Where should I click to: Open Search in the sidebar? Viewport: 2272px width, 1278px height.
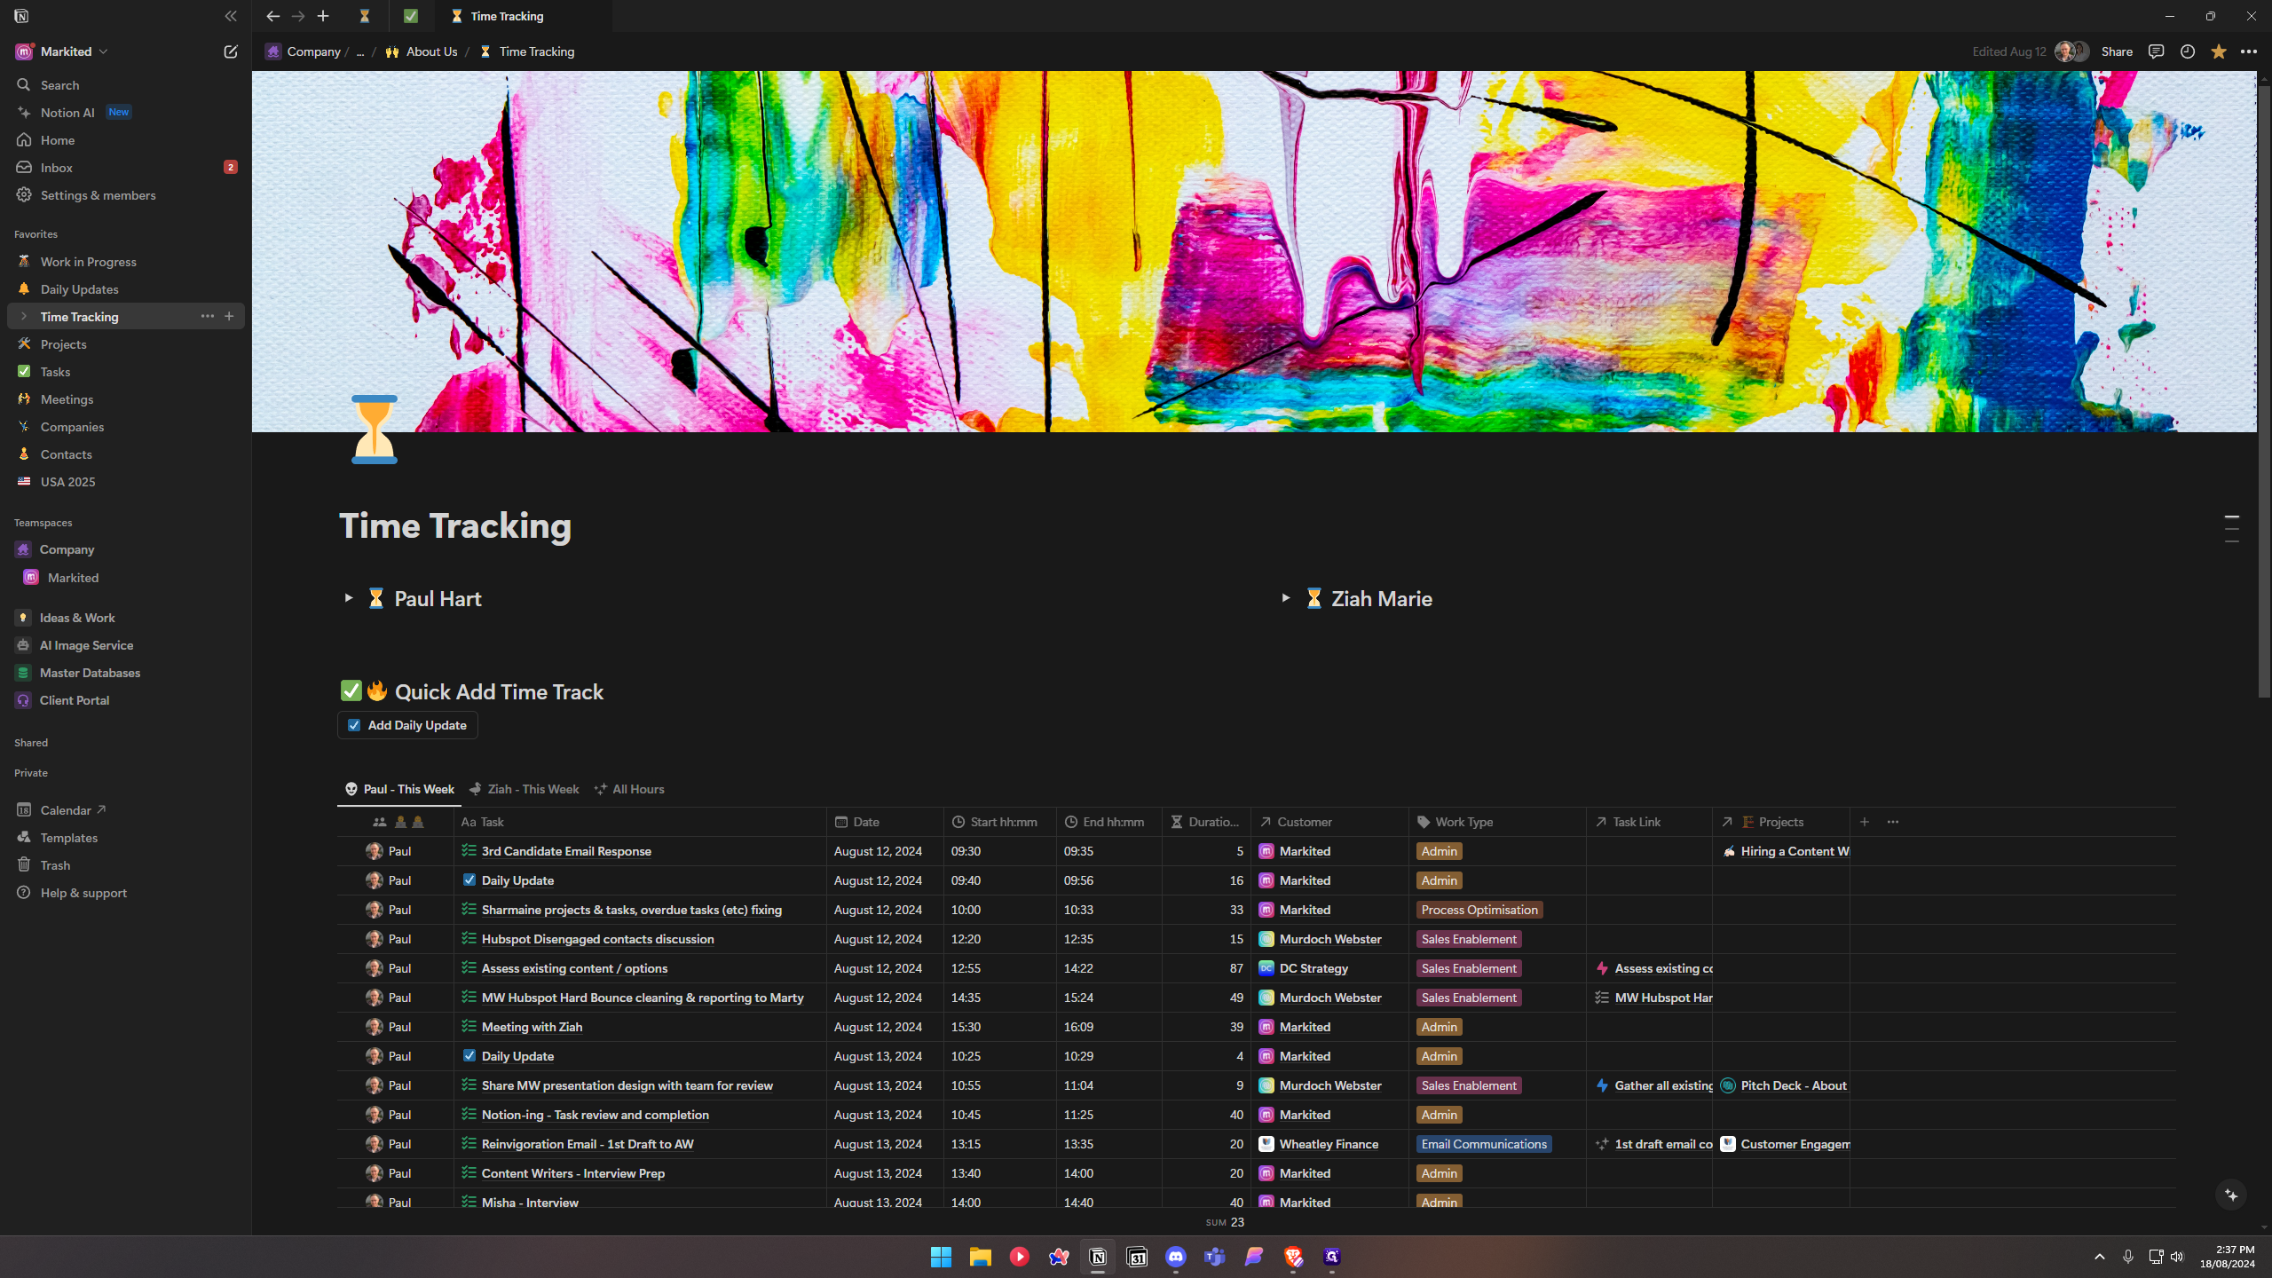126,84
